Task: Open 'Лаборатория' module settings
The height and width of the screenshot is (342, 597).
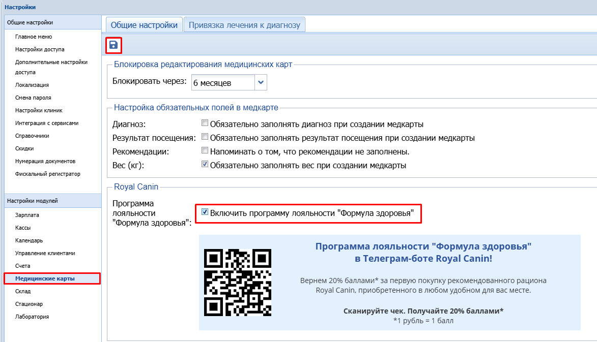Action: click(32, 317)
